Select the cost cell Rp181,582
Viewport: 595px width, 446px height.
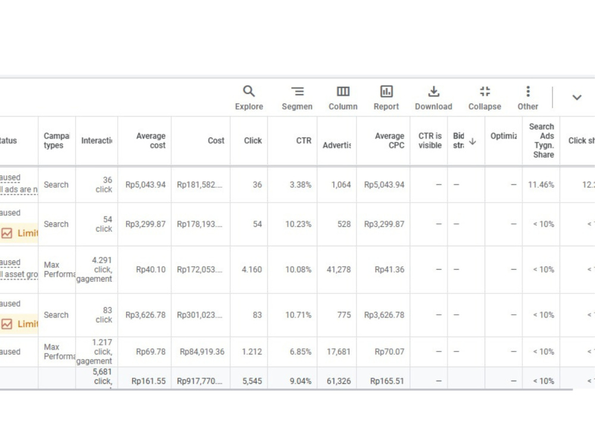tap(199, 185)
